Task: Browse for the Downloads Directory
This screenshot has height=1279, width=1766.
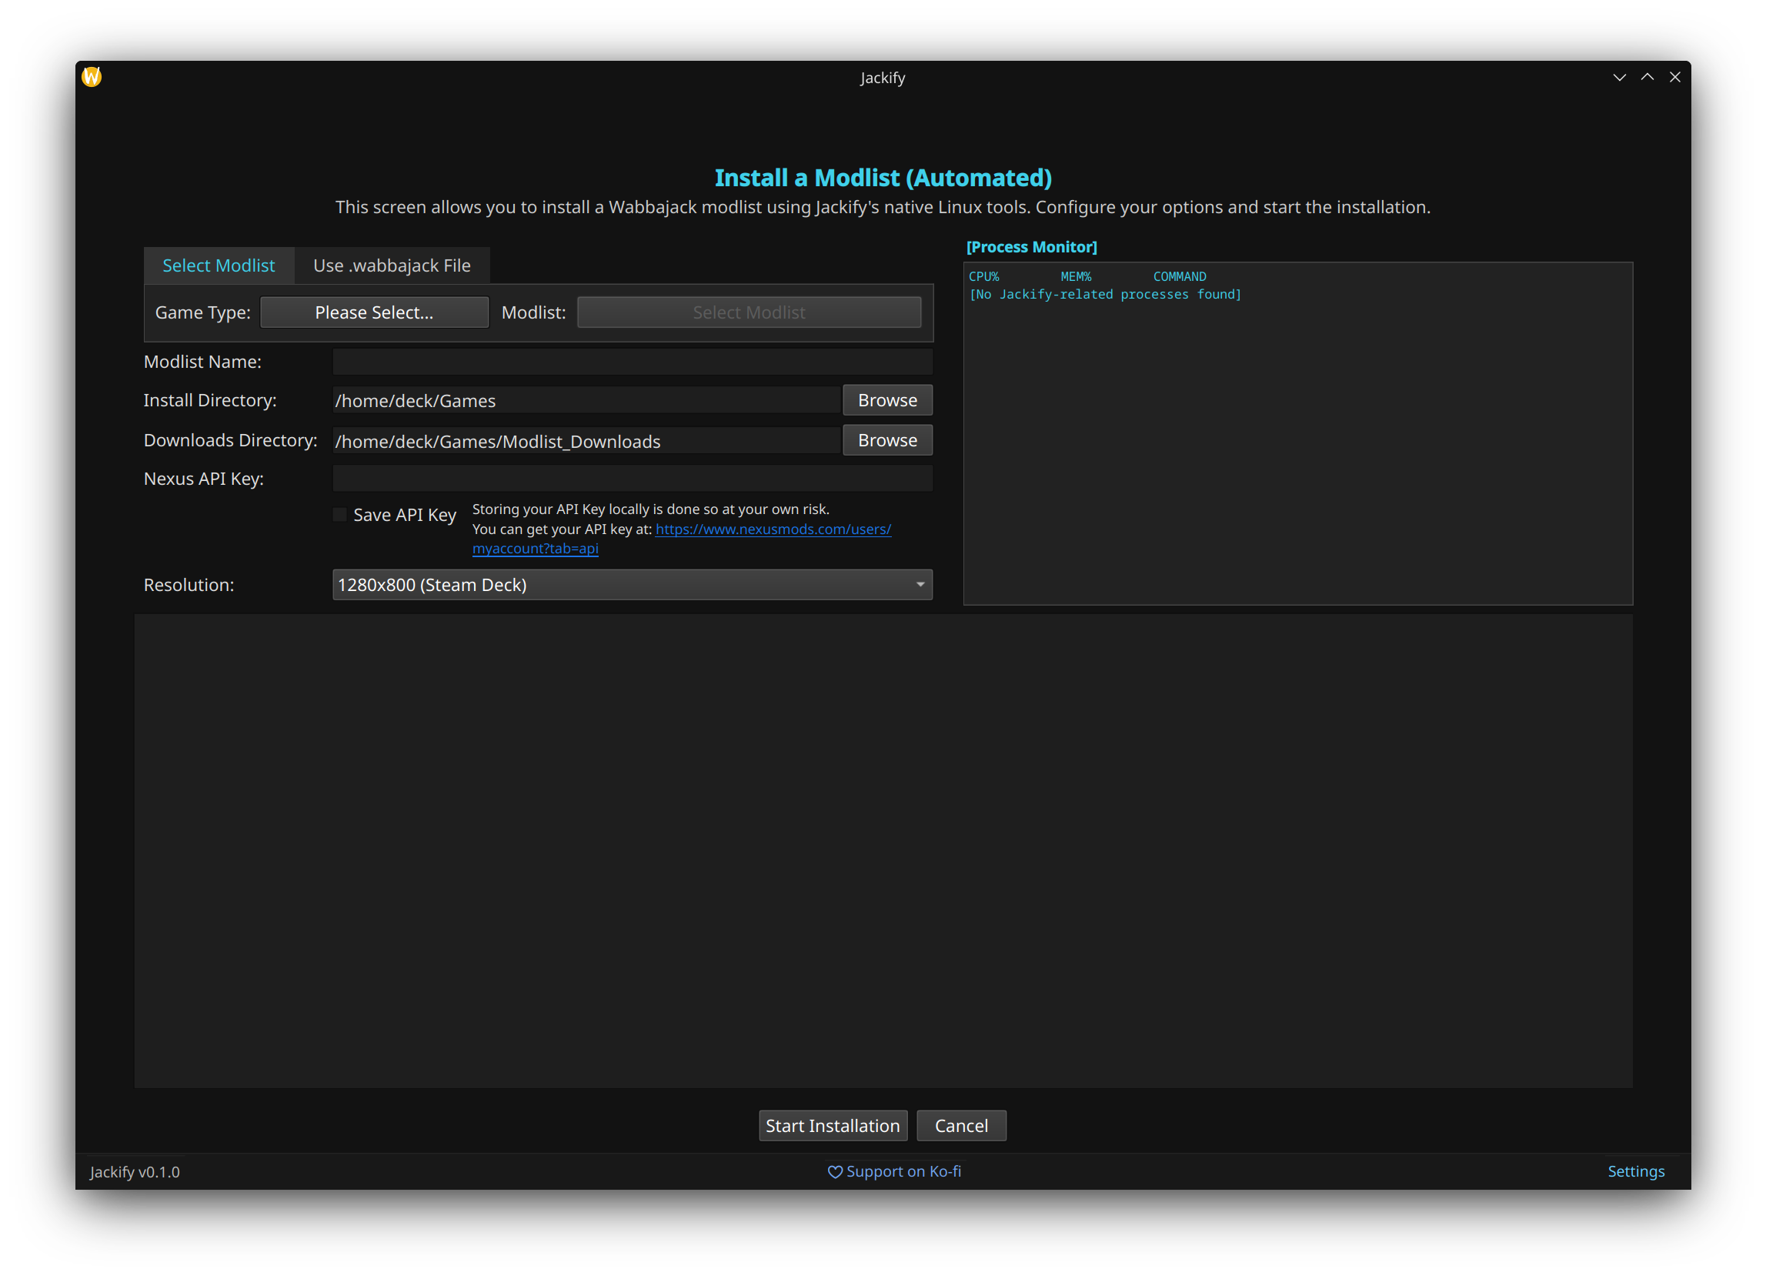Action: pos(887,440)
